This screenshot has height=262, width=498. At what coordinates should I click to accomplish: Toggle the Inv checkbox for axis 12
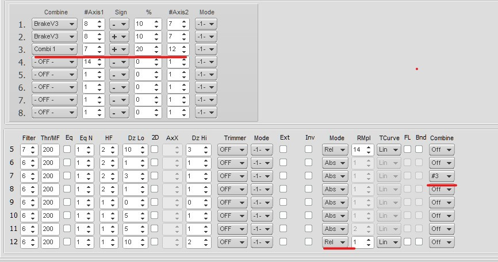coord(308,241)
